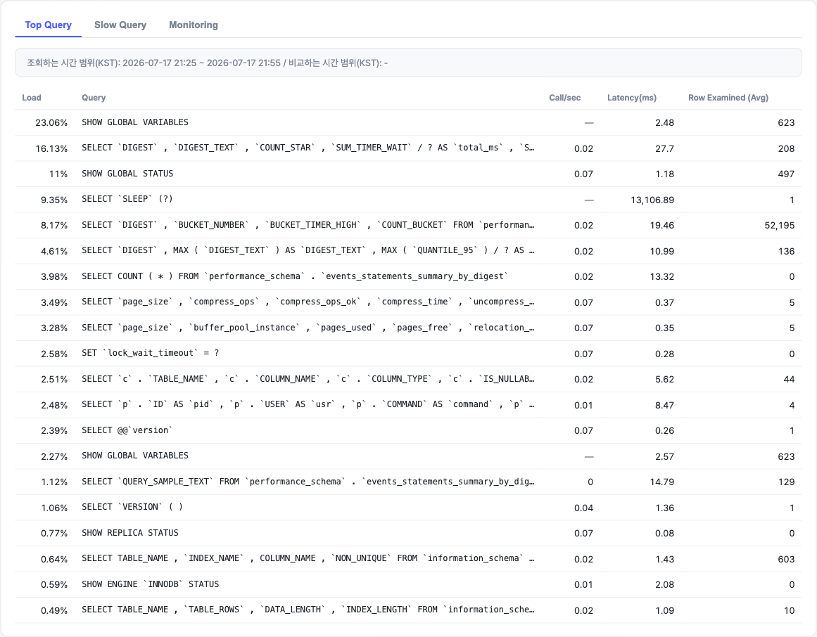Select the SELECT COUNT (*) query row
The width and height of the screenshot is (817, 637).
pos(408,276)
